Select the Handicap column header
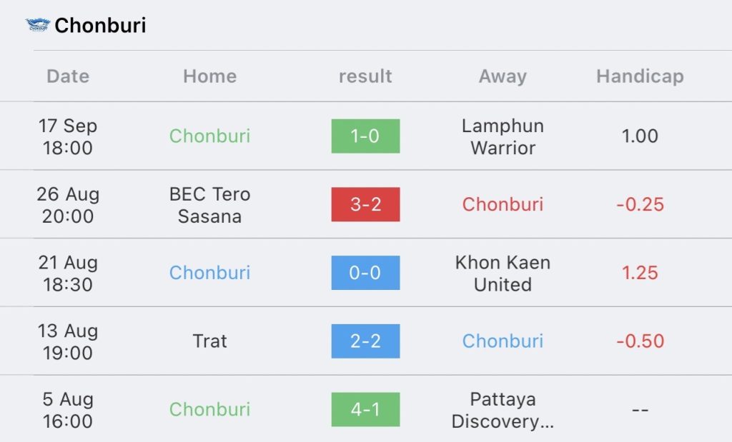 [640, 76]
